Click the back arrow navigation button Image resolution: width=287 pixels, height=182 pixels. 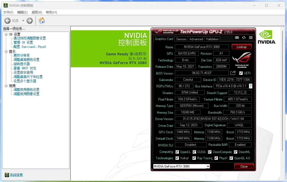point(7,21)
